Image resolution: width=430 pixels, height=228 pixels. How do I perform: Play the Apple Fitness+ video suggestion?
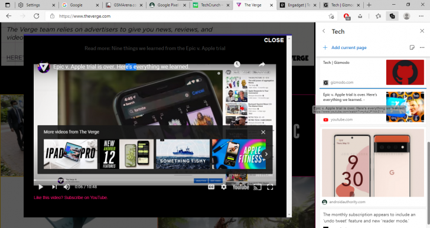(x=239, y=154)
